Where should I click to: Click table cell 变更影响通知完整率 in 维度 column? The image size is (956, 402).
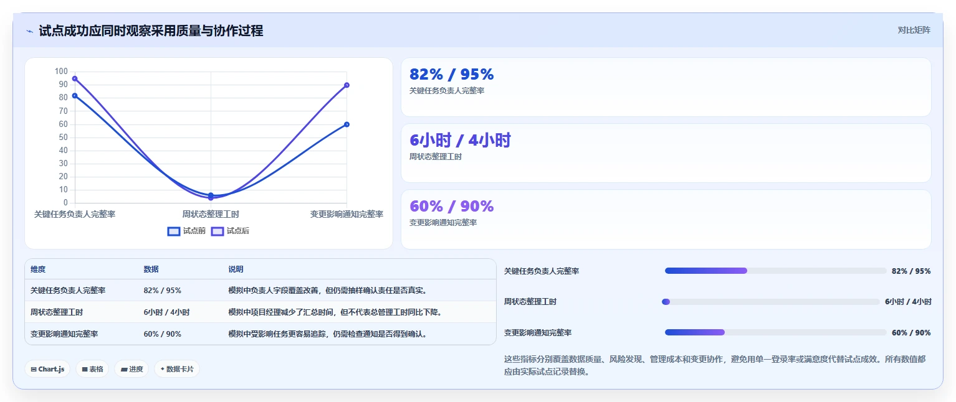click(x=64, y=334)
